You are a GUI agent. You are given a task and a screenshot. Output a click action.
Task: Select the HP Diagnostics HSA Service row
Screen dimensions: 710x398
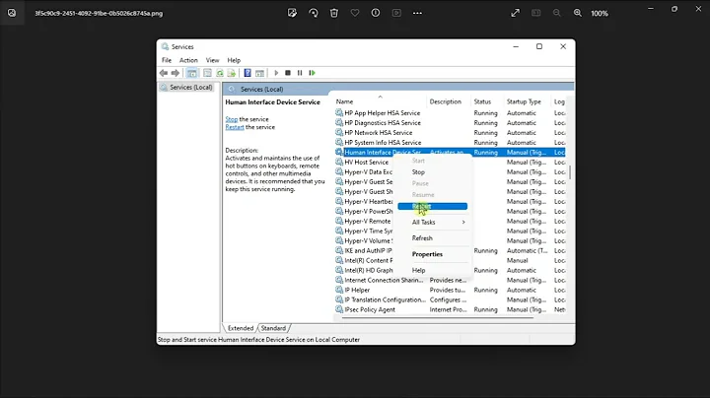[450, 123]
